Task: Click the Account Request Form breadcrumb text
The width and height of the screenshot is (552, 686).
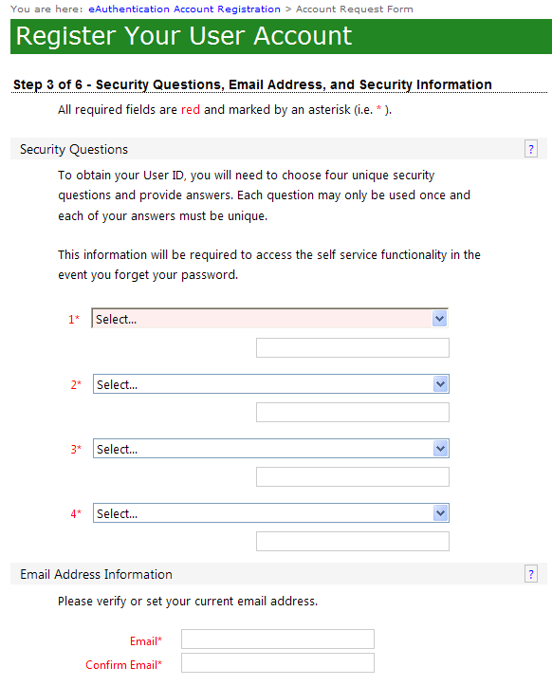Action: [x=355, y=9]
